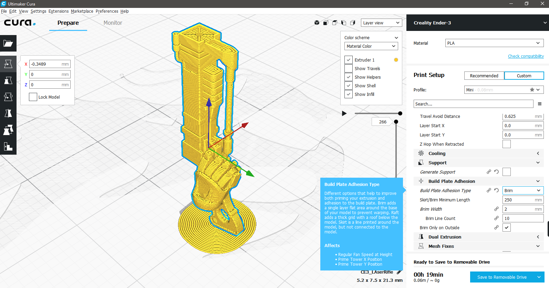This screenshot has height=288, width=549.
Task: Expand the Dual Extrusion section
Action: coord(479,237)
